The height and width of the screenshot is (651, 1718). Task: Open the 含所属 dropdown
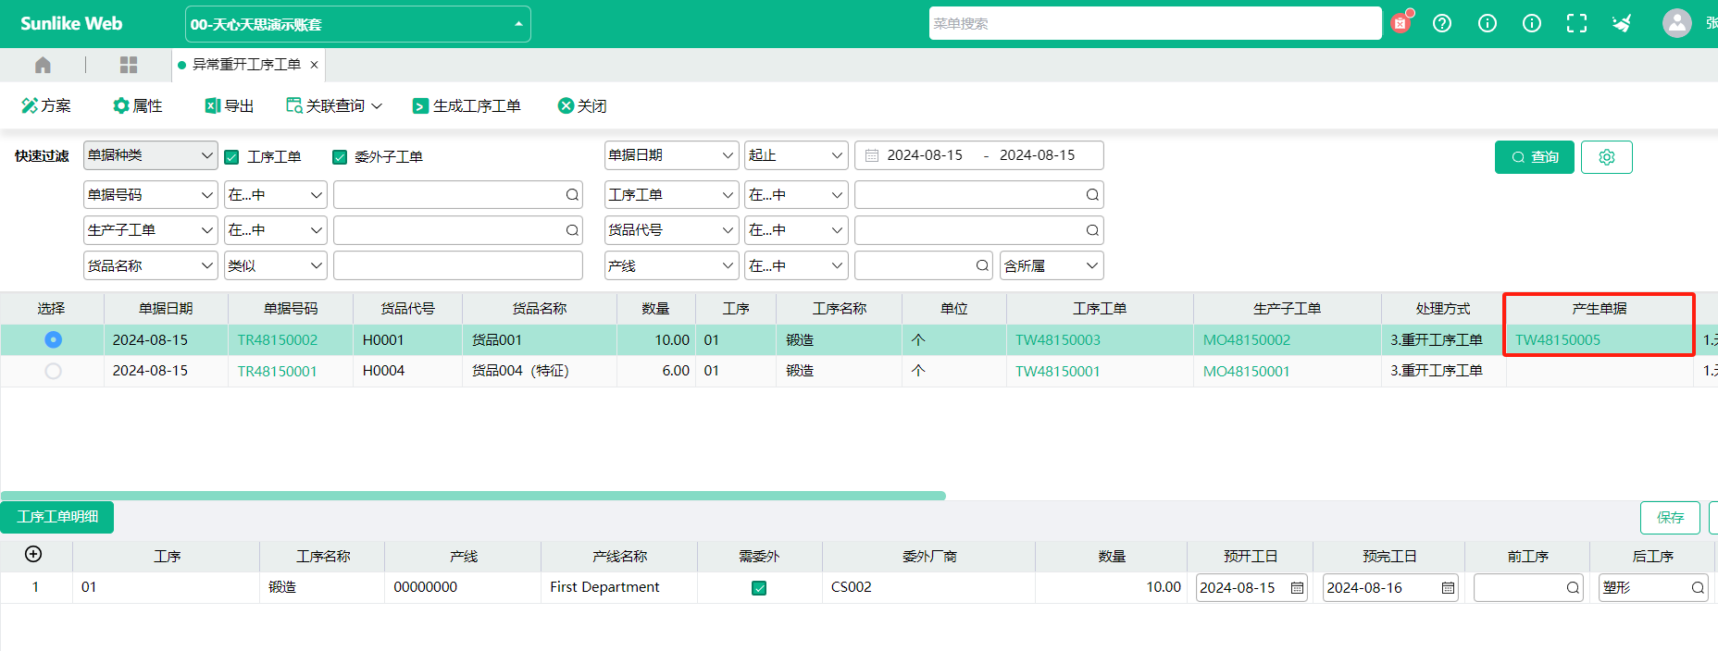point(1052,265)
